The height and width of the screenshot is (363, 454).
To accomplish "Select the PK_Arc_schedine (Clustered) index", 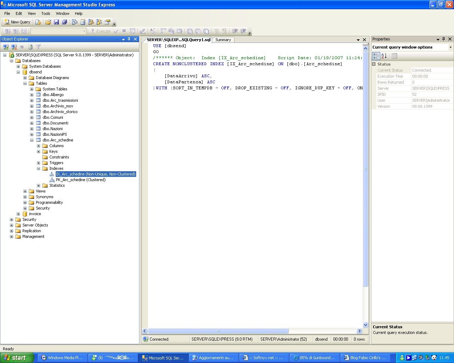I will tap(81, 180).
